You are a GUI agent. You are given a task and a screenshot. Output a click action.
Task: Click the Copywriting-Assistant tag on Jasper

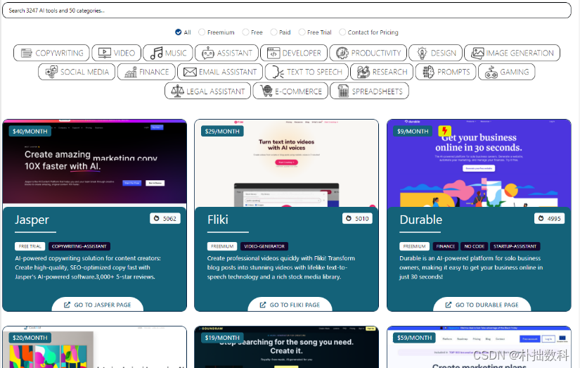79,246
